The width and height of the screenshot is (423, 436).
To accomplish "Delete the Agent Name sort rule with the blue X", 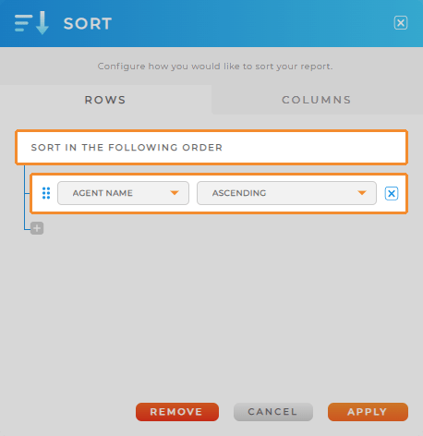I will 392,193.
